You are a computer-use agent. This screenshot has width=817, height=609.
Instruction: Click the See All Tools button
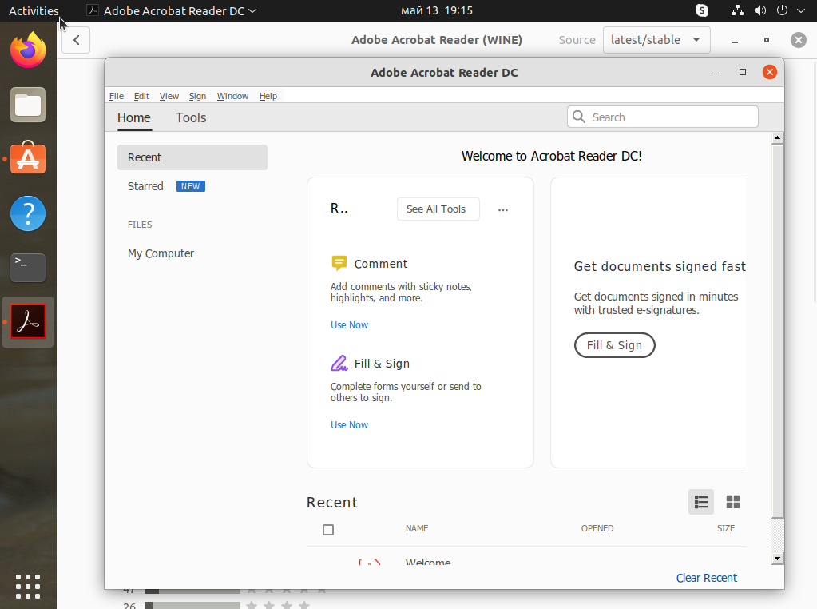pos(436,209)
